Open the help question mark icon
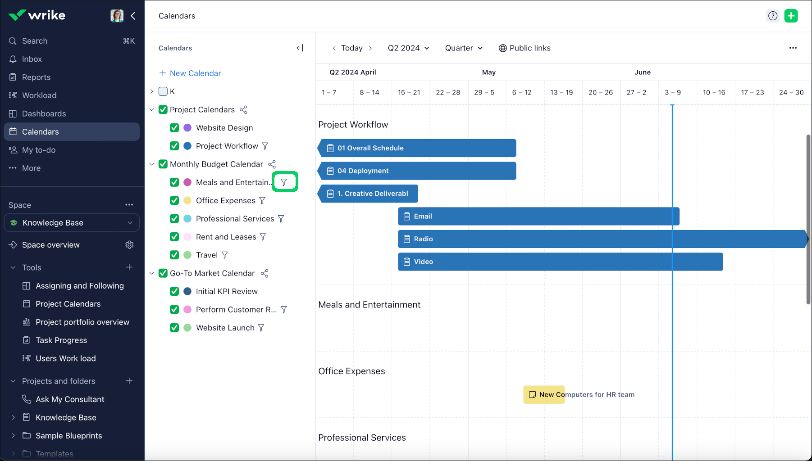Image resolution: width=812 pixels, height=461 pixels. pos(773,16)
